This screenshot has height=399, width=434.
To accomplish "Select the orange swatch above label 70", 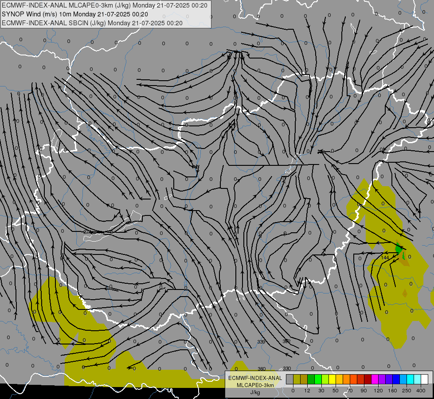I will tap(347, 379).
